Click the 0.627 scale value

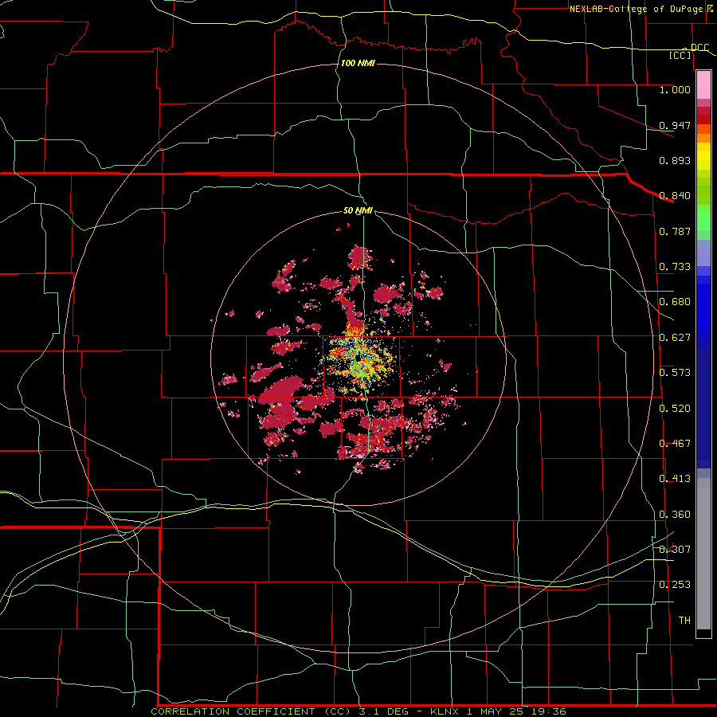(x=675, y=338)
